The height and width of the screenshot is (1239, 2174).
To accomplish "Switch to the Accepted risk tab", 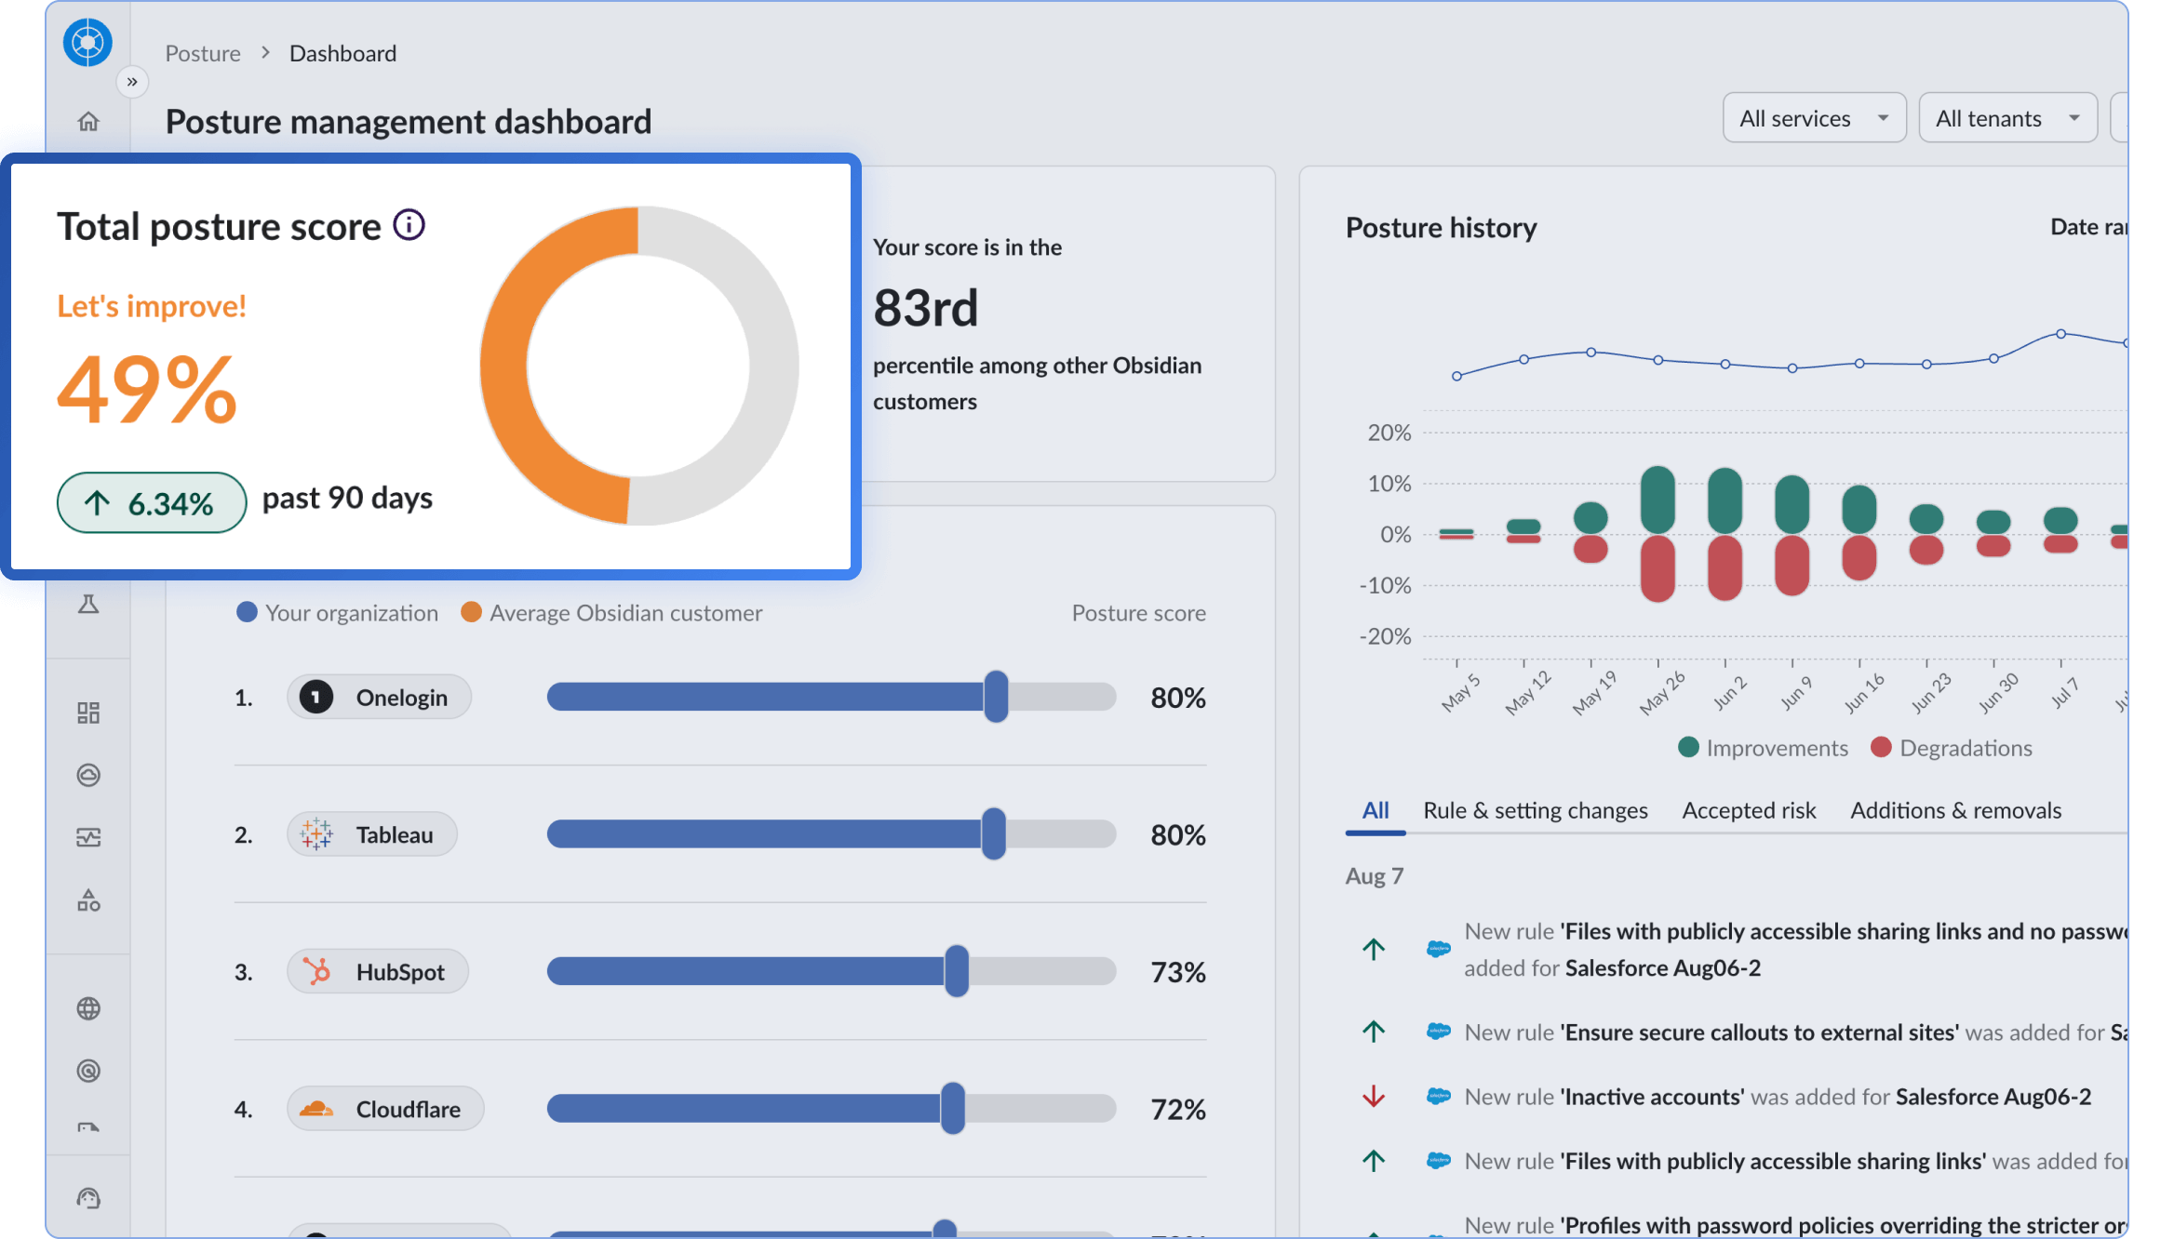I will [x=1749, y=810].
